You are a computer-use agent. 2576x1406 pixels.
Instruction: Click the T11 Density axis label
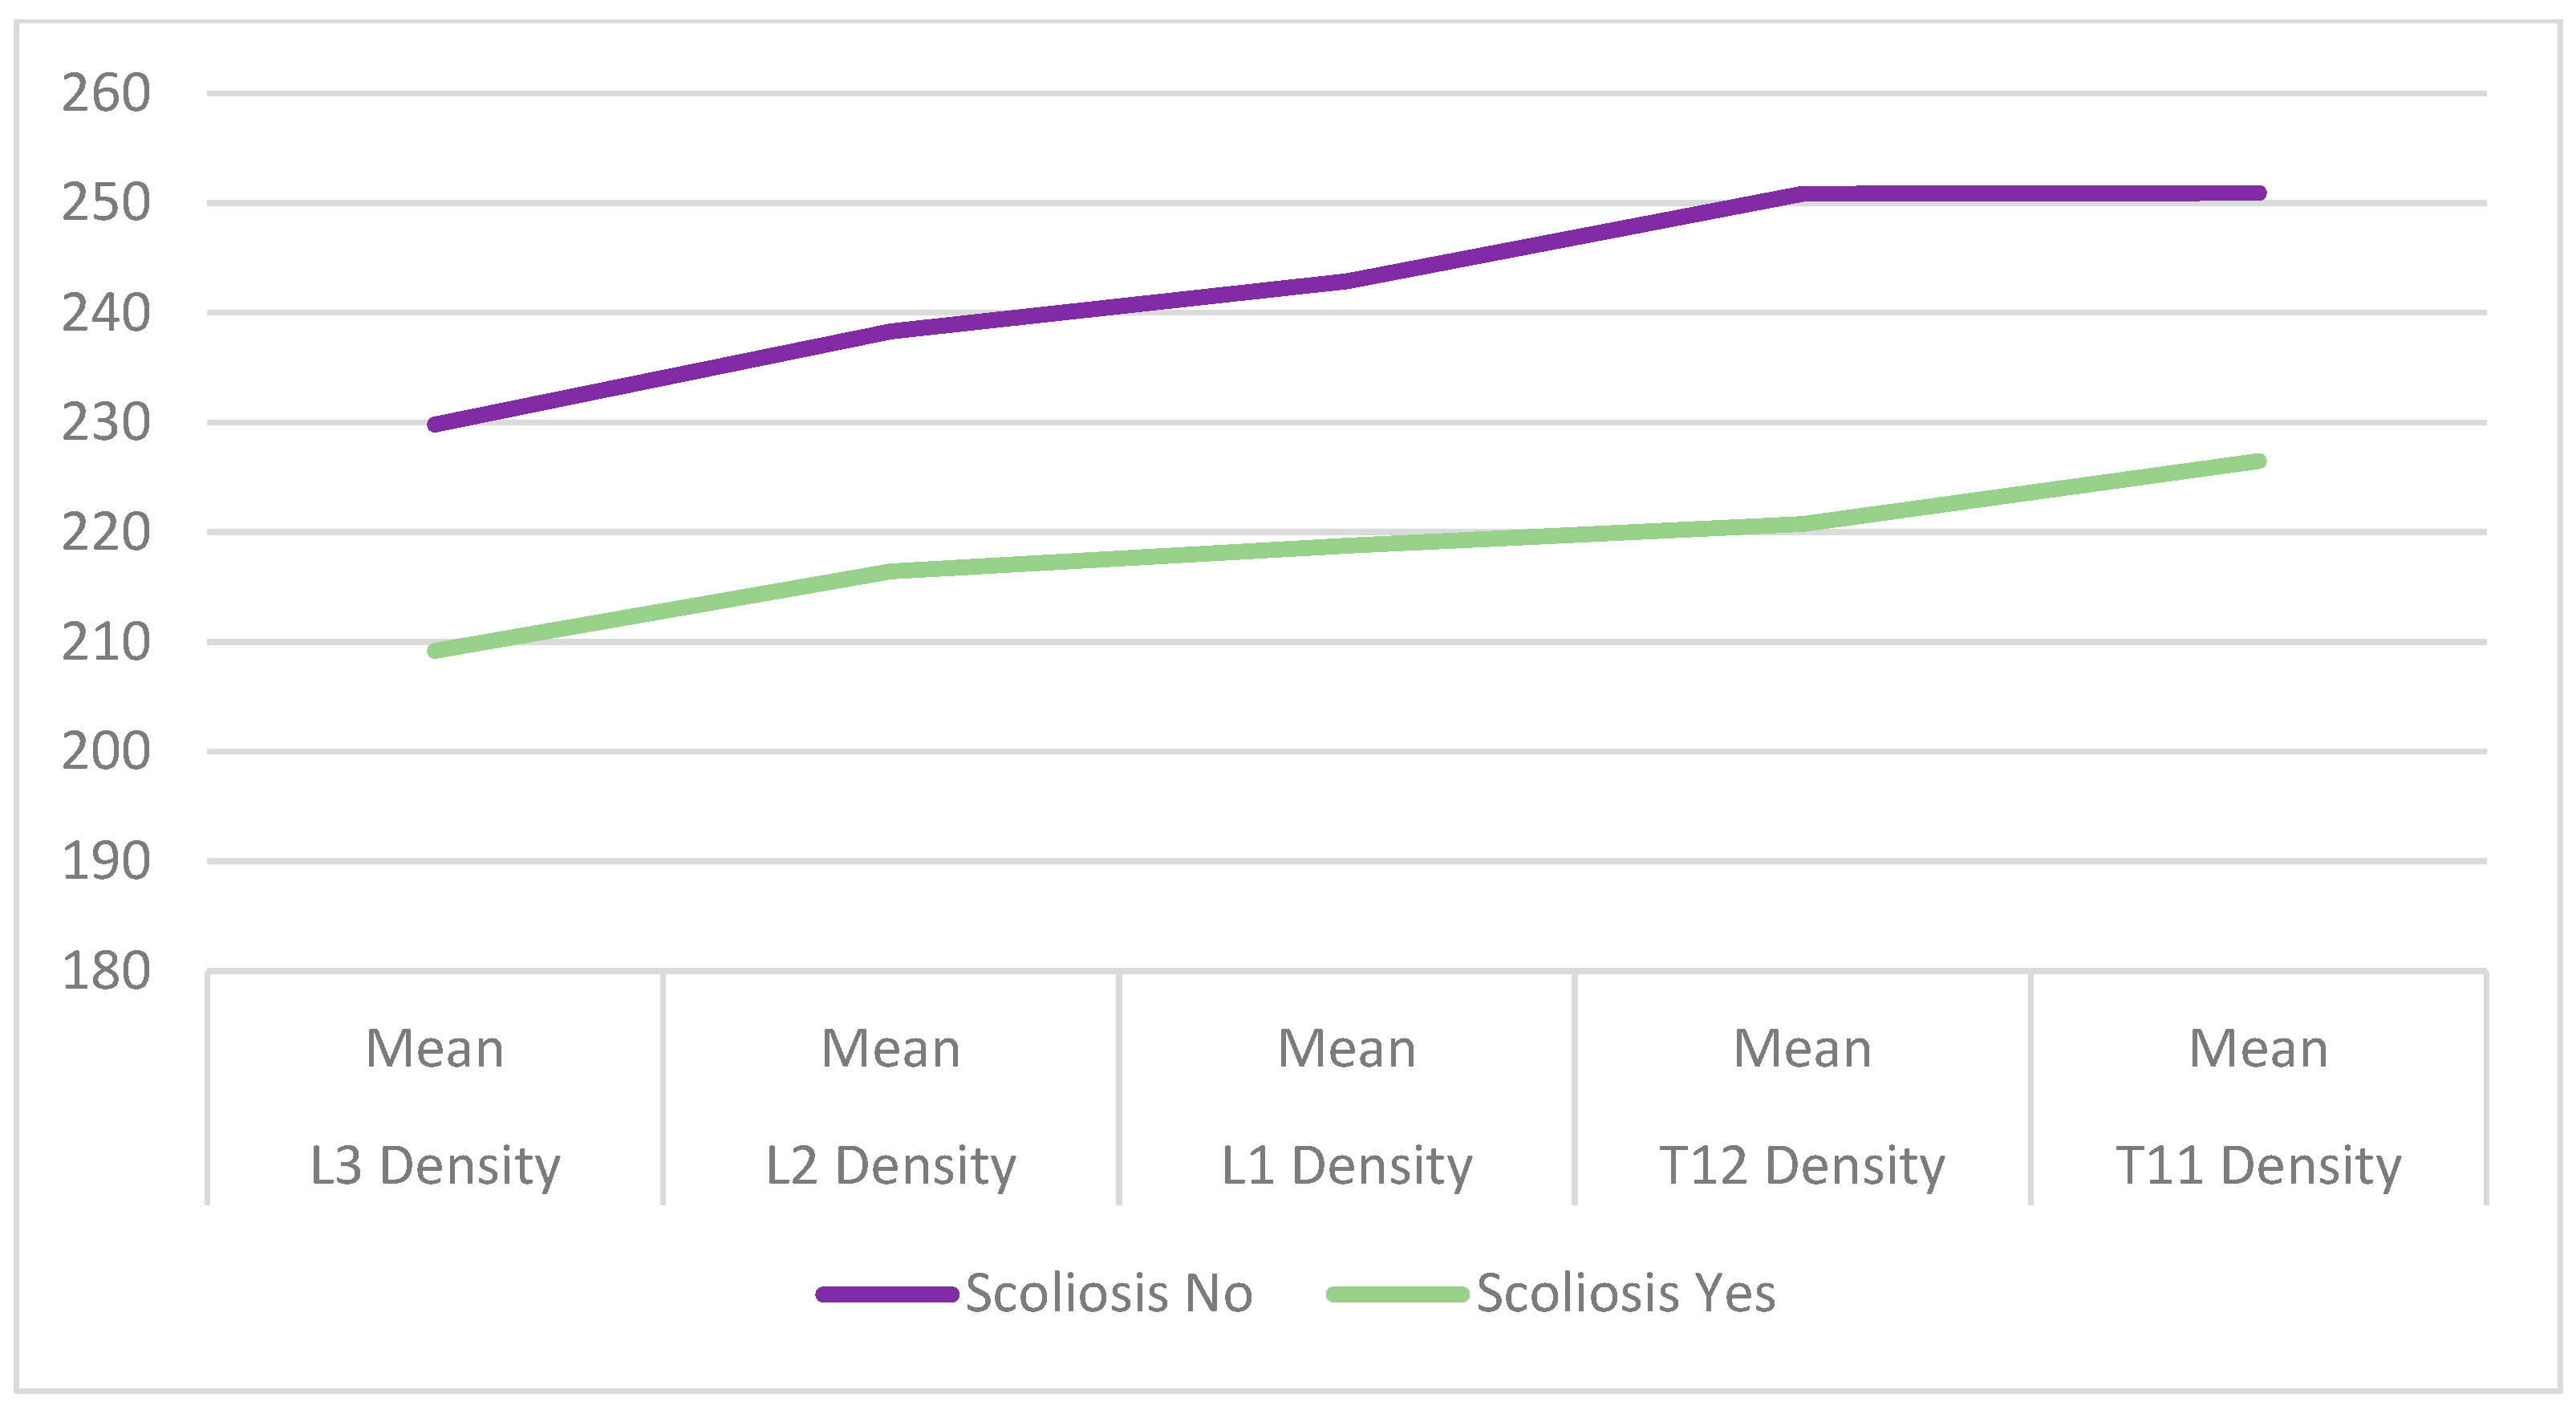[2258, 1165]
